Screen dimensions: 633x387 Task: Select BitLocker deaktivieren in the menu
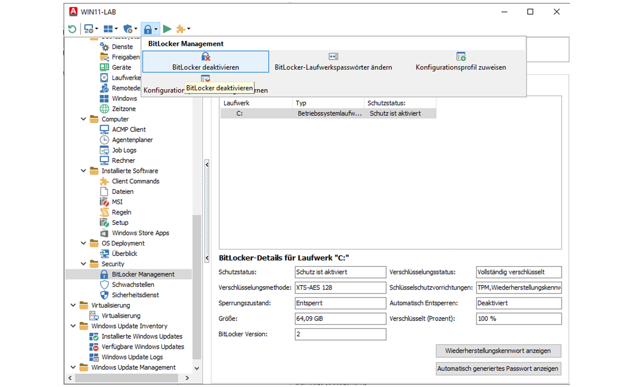[206, 62]
